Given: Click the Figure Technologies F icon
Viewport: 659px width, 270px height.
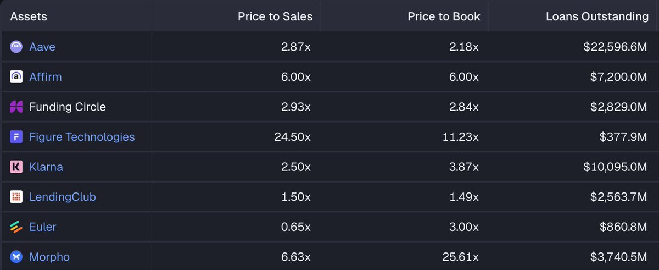Looking at the screenshot, I should coord(16,137).
